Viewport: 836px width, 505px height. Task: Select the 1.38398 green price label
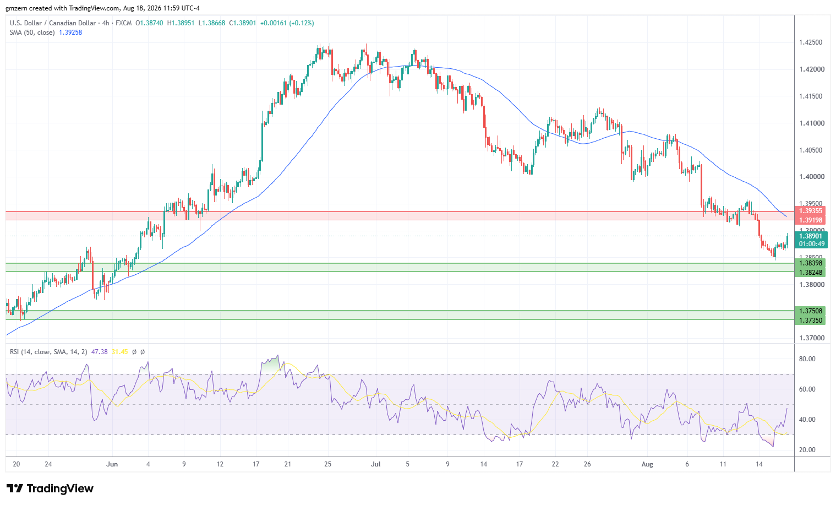coord(811,263)
